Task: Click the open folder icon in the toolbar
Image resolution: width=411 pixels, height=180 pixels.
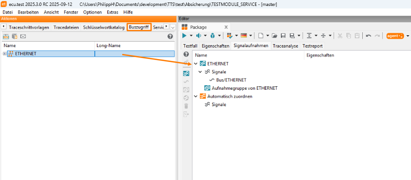Action: point(274,36)
